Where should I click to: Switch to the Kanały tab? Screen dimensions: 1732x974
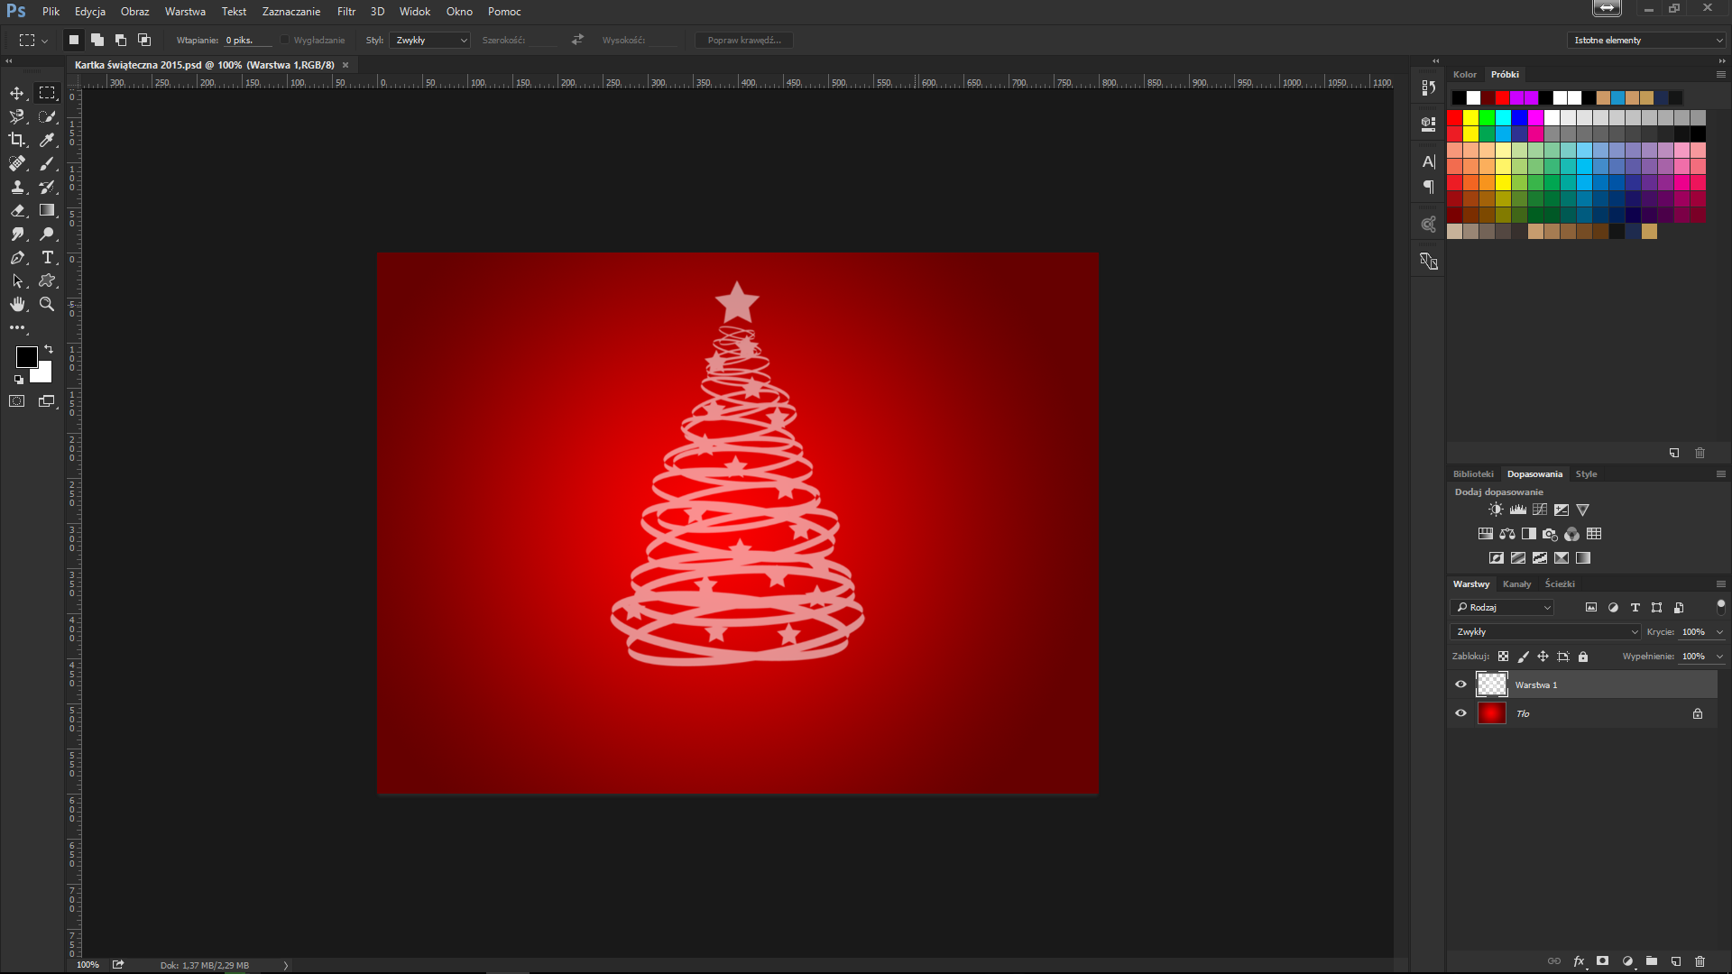[1516, 583]
